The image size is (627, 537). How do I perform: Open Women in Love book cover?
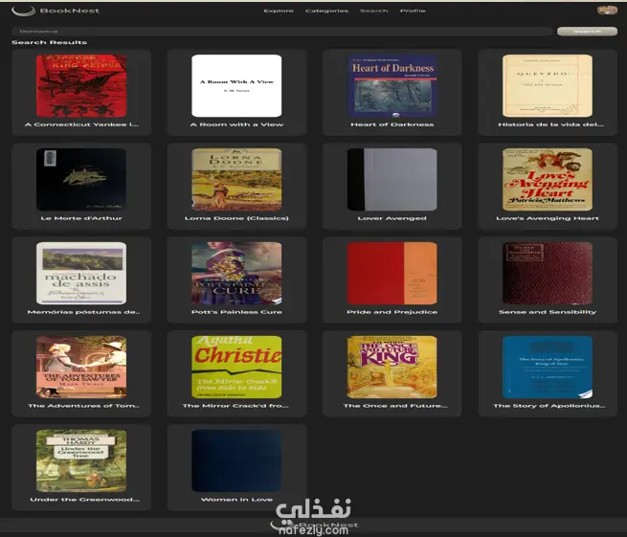[x=236, y=461]
